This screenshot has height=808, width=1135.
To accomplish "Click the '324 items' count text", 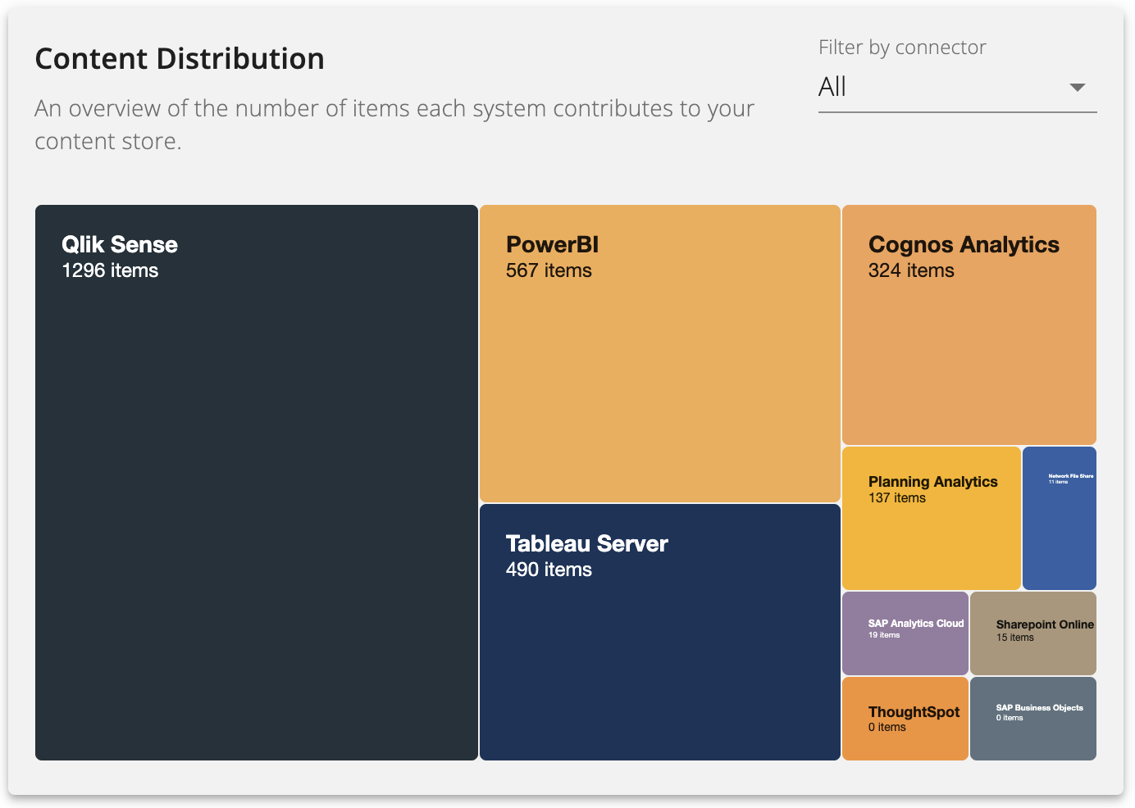I will [911, 270].
